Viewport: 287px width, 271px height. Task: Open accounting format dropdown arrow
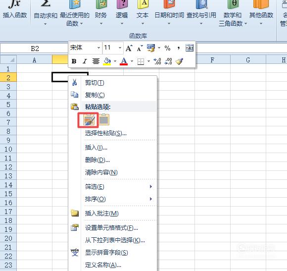(x=159, y=48)
